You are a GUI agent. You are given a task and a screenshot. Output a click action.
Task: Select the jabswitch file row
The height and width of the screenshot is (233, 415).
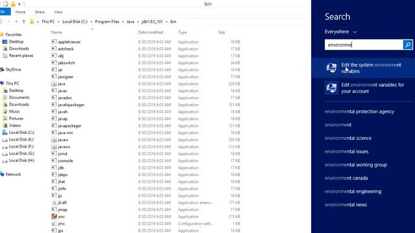click(145, 63)
